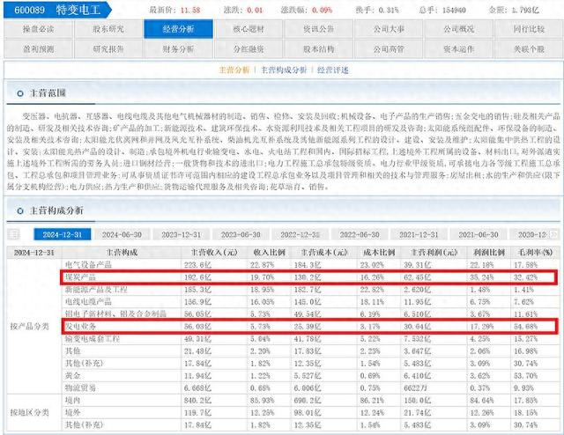564x435 pixels.
Task: Select the 2024-12-31 report period
Action: pos(63,235)
